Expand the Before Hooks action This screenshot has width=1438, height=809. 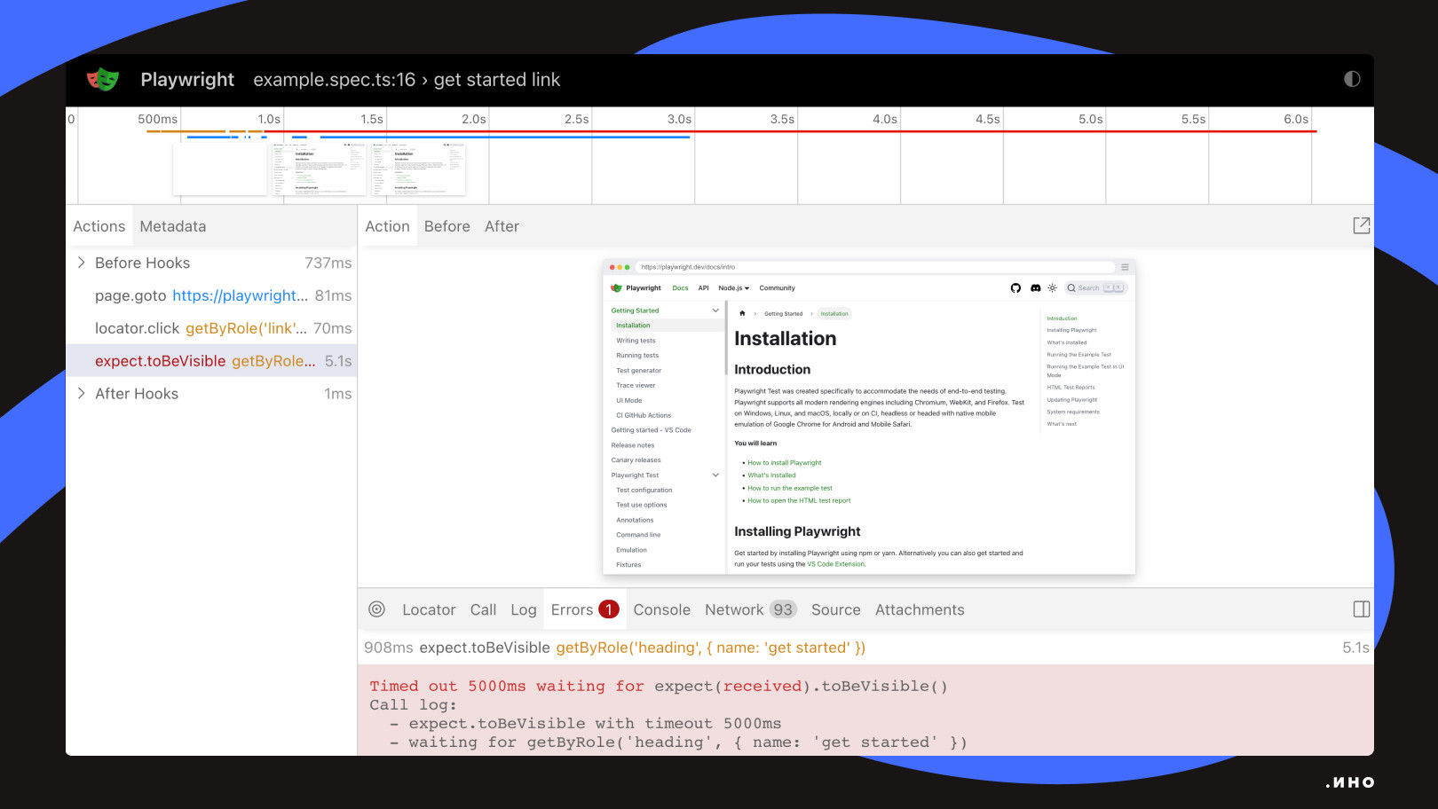82,263
